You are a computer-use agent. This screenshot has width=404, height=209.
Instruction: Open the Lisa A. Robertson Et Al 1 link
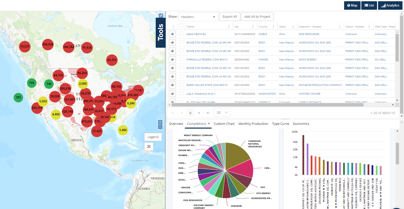201,94
